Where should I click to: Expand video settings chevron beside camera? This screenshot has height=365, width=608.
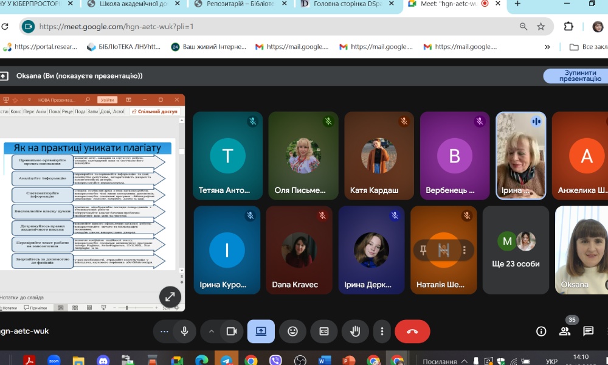(212, 332)
